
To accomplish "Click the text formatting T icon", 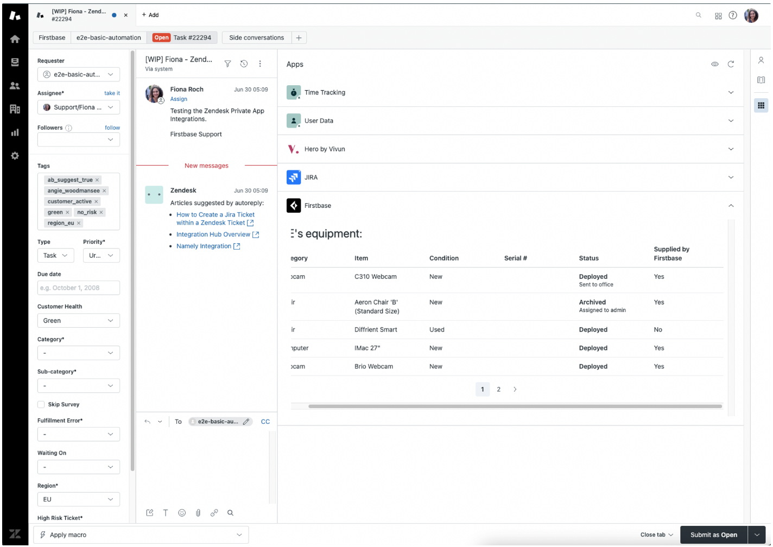I will click(166, 513).
